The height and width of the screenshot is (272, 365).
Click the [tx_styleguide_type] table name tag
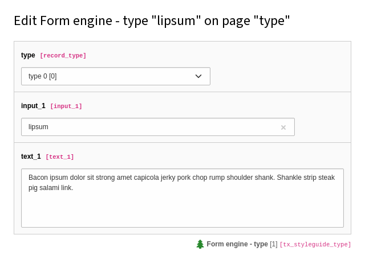pos(315,245)
